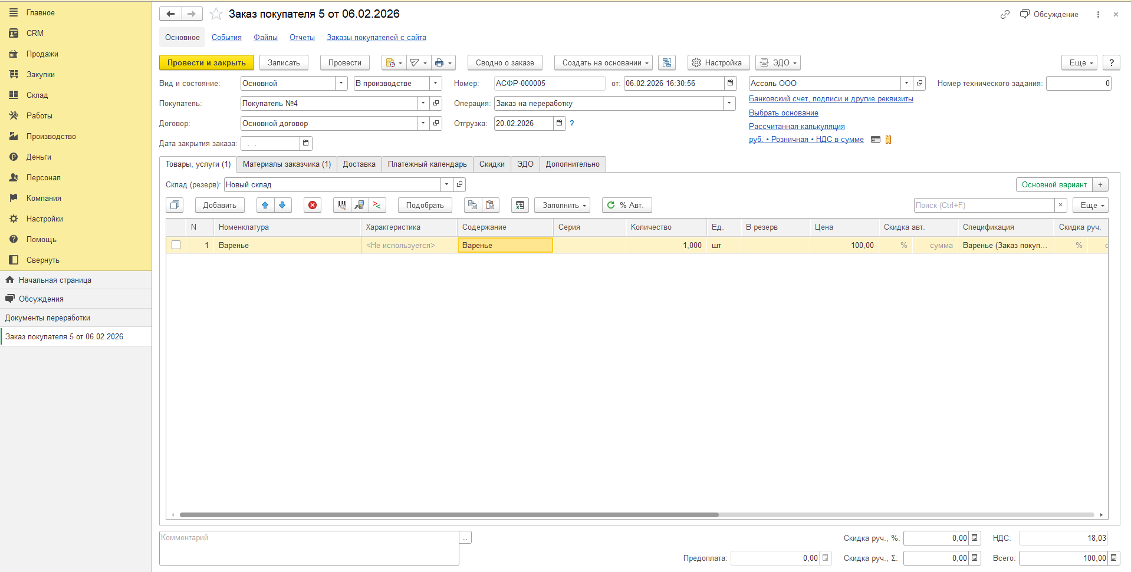Expand the Операция dropdown list
The height and width of the screenshot is (572, 1131).
pos(729,103)
